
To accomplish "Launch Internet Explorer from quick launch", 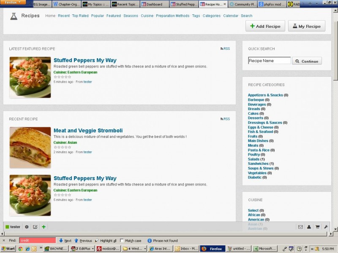I will coord(27,249).
